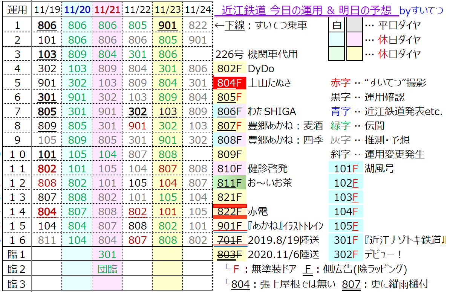Pick the light blue 休日ダイヤ legend swatch
Screen dimensions: 450x292
point(337,39)
